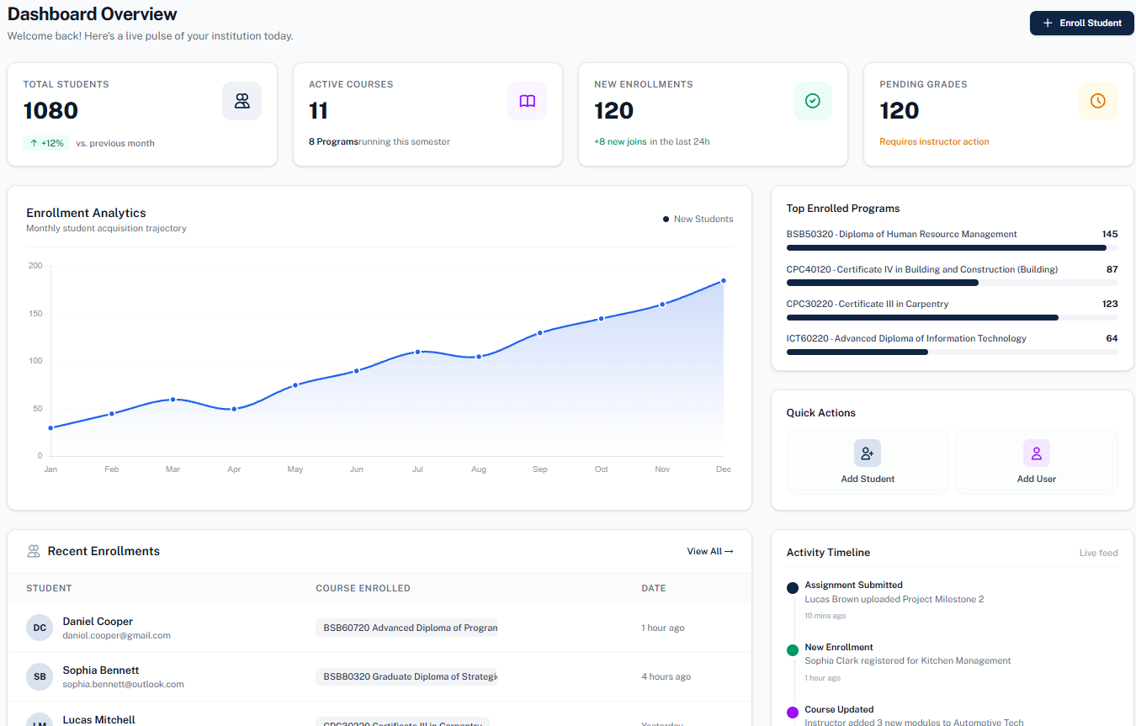Click the Total Students people icon
Viewport: 1136px width, 726px height.
(x=242, y=101)
